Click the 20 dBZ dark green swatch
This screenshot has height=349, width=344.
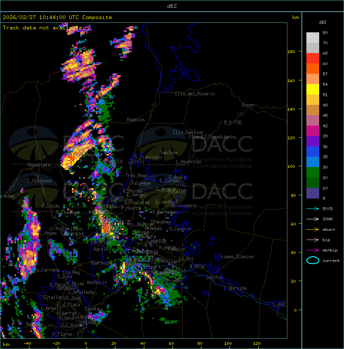point(313,182)
